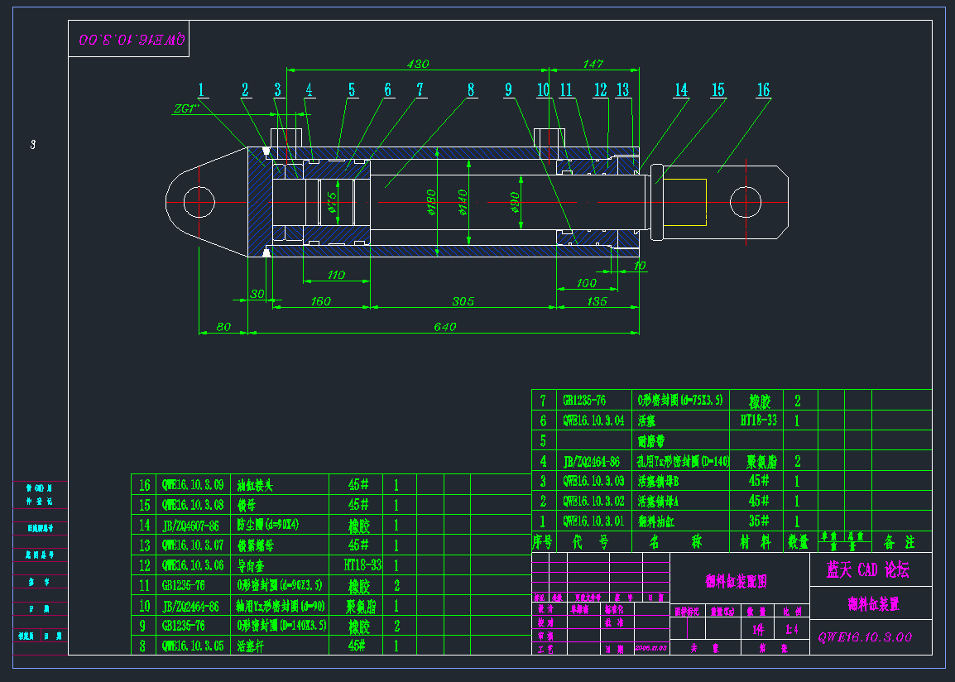The height and width of the screenshot is (682, 955).
Task: Select the 160 dimension text
Action: tap(320, 300)
